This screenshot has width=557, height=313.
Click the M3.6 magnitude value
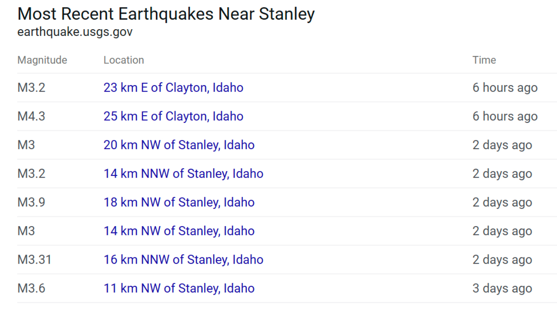31,288
